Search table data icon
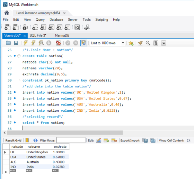Image resolution: width=194 pixels, height=179 pixels. [x=77, y=27]
